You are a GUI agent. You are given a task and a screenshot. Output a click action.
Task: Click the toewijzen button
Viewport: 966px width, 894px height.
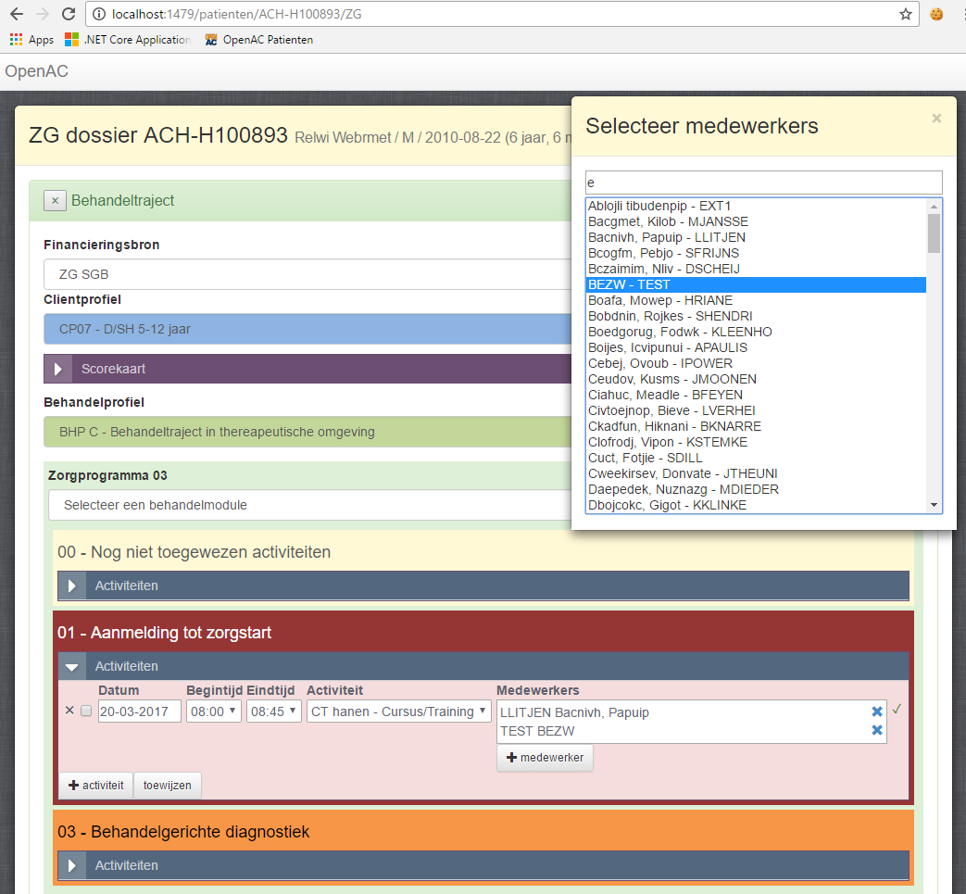[x=167, y=785]
